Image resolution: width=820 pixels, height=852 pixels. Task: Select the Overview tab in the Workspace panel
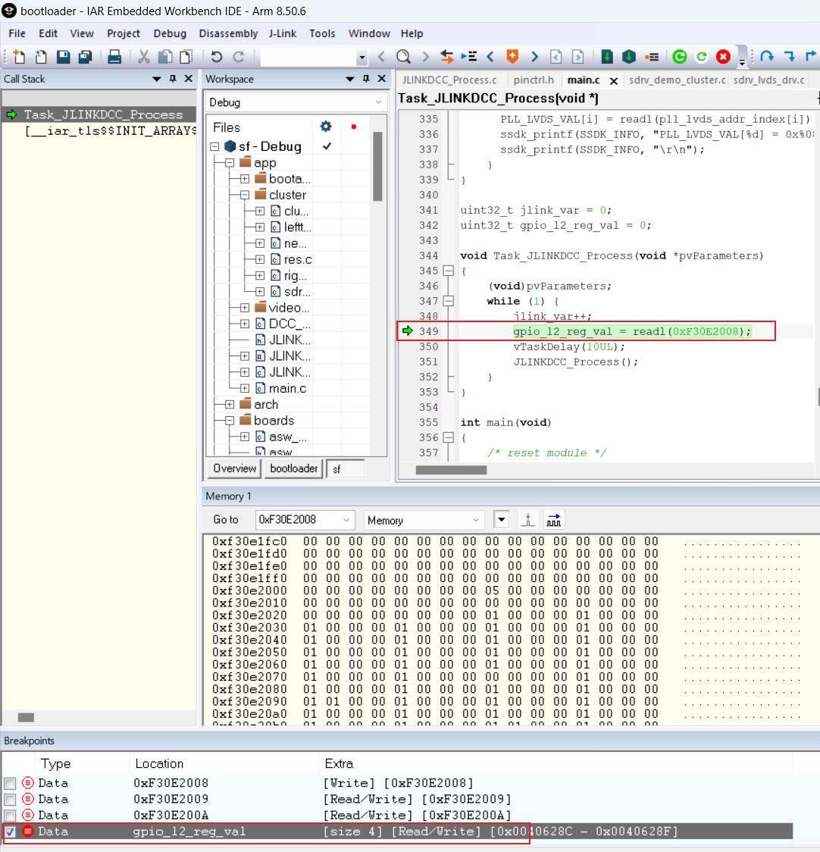pos(233,468)
